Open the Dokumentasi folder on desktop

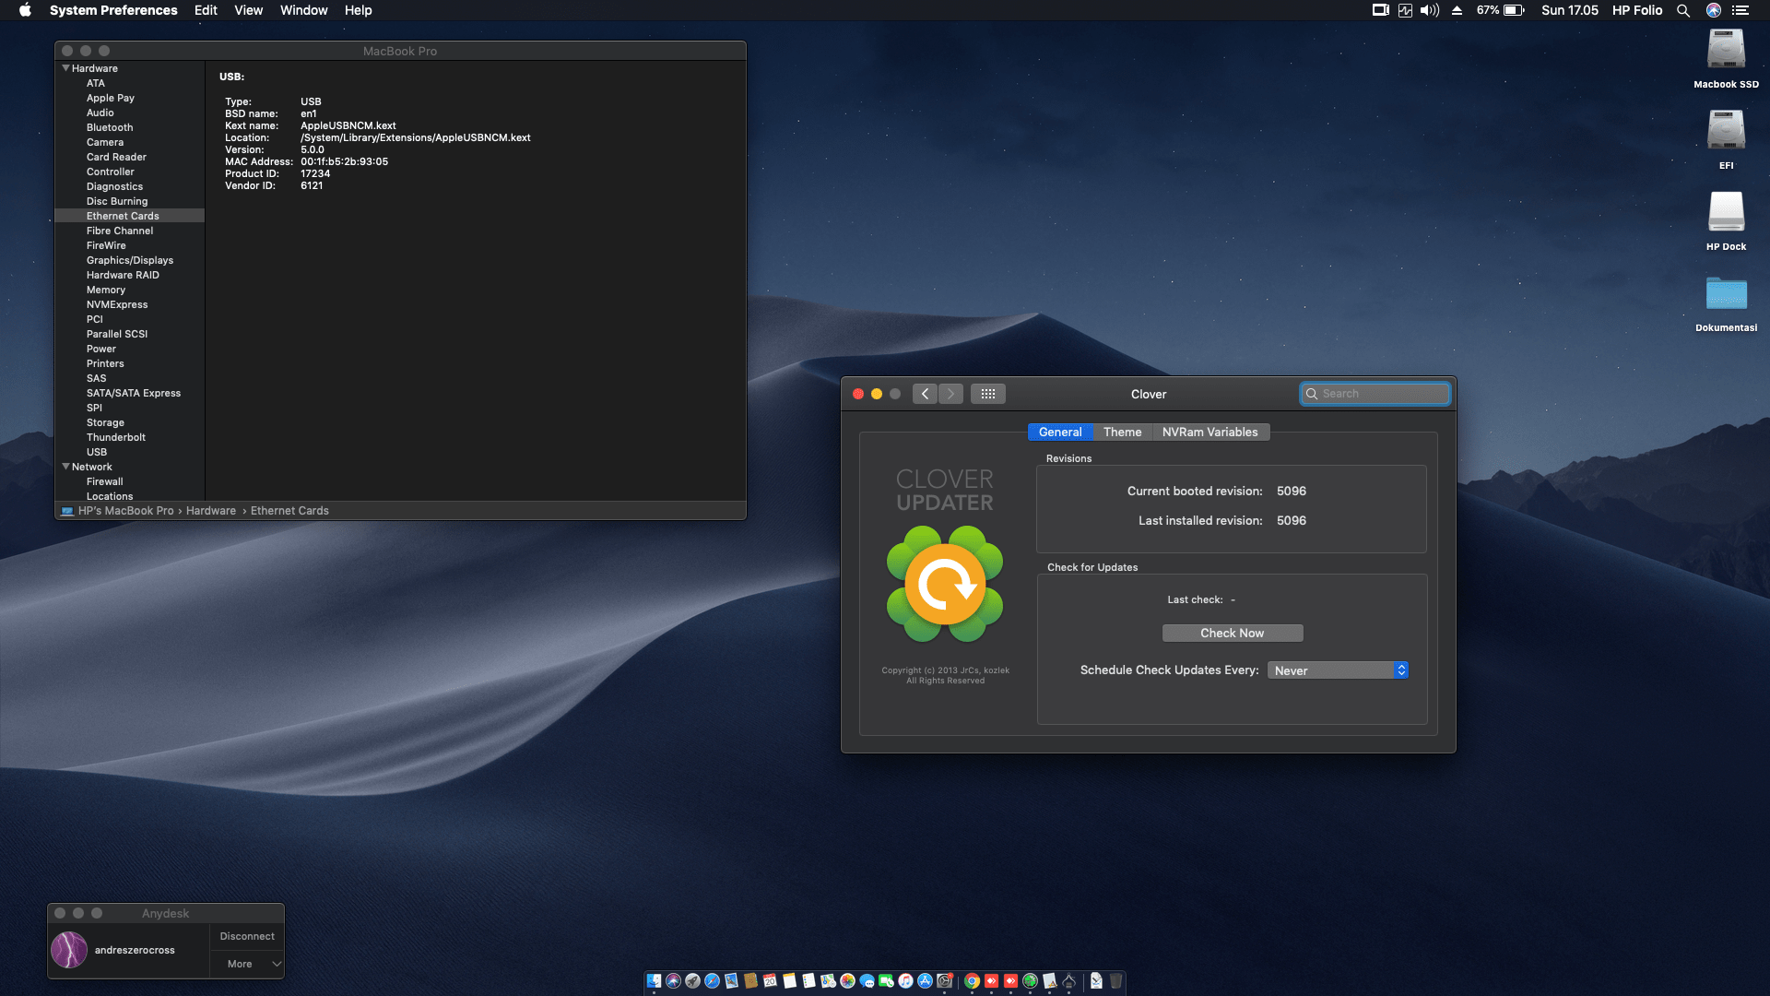point(1726,295)
